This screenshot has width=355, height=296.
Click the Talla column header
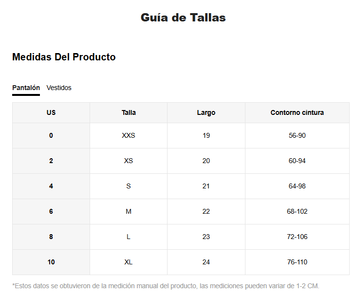pos(129,112)
